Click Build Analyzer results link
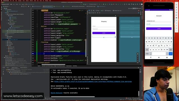Viewport: 179px width, 101px height. (x=56, y=93)
